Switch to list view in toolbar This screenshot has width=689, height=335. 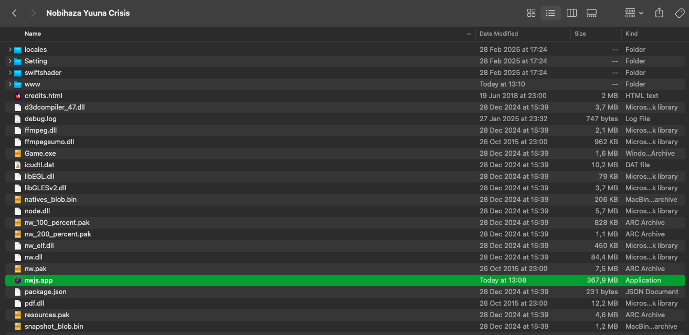click(550, 13)
